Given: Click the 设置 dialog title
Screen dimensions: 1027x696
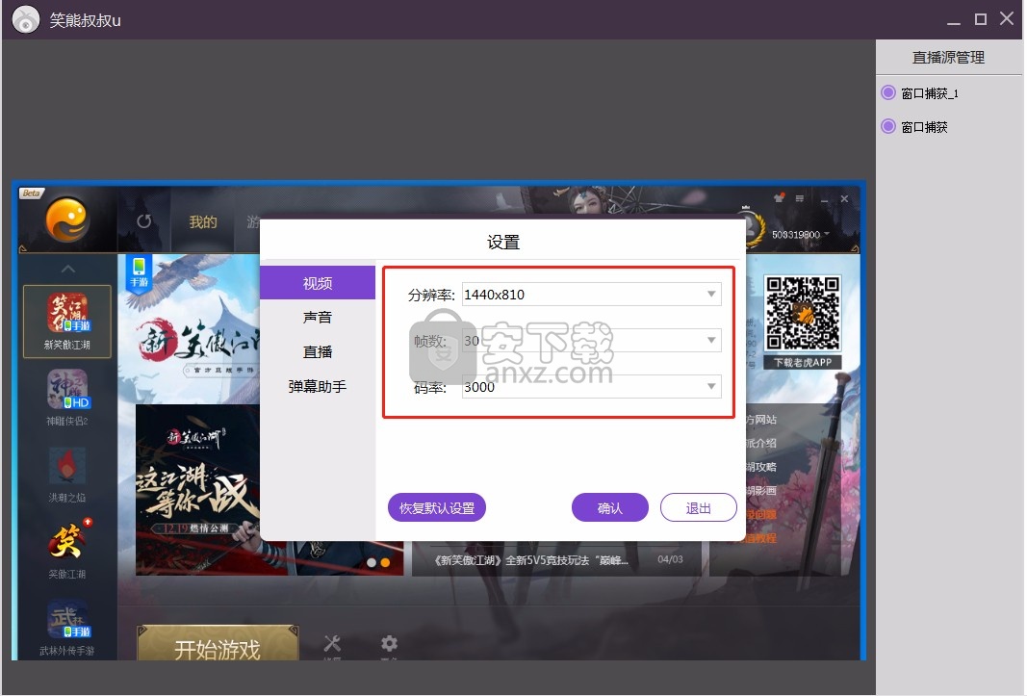Looking at the screenshot, I should click(503, 243).
